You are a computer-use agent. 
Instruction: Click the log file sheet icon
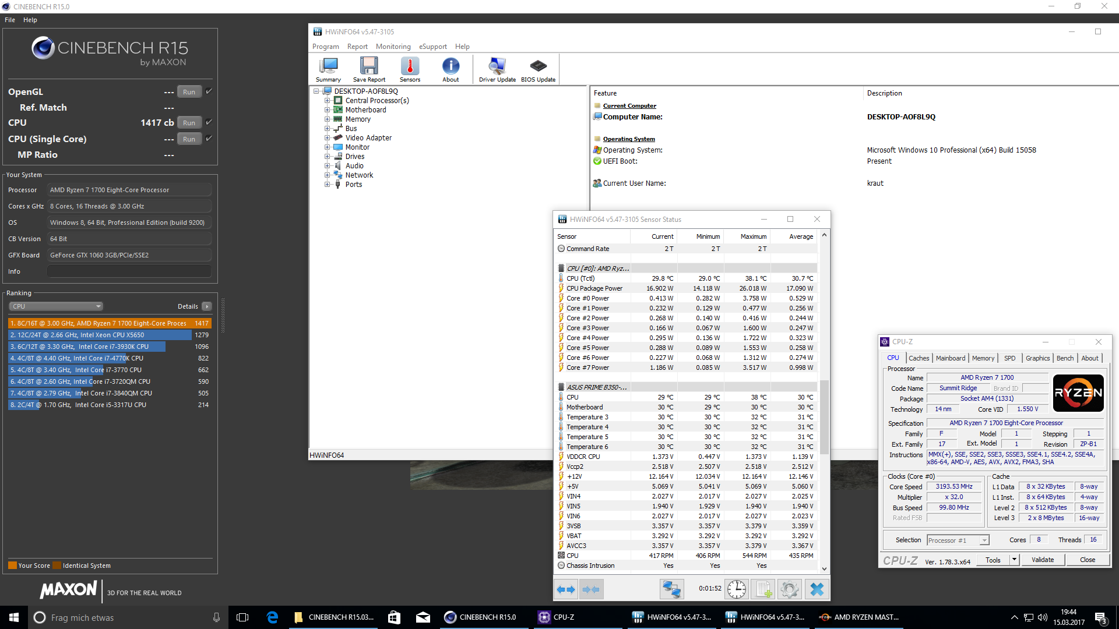(763, 589)
